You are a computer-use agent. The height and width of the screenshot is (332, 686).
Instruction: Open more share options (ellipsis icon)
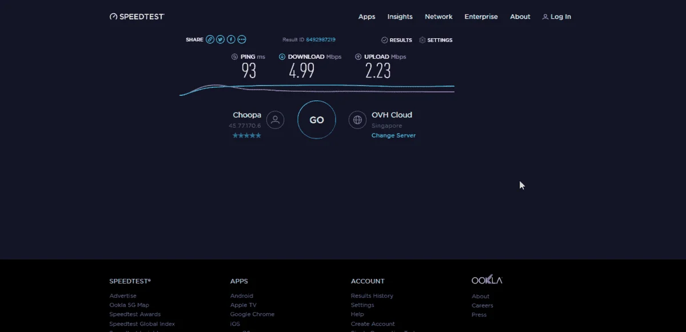tap(242, 39)
